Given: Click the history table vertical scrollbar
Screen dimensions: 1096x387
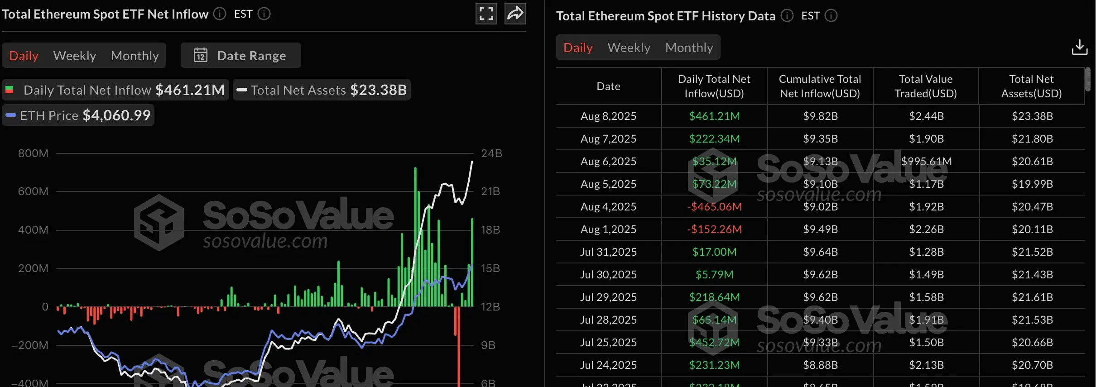Looking at the screenshot, I should 1088,79.
